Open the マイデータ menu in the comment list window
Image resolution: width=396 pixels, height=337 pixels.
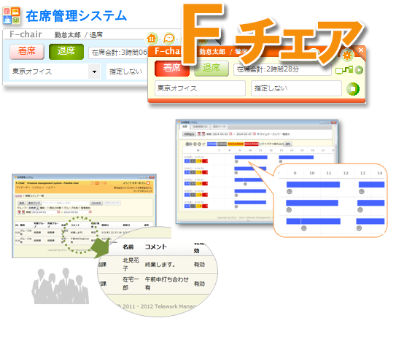[23, 187]
